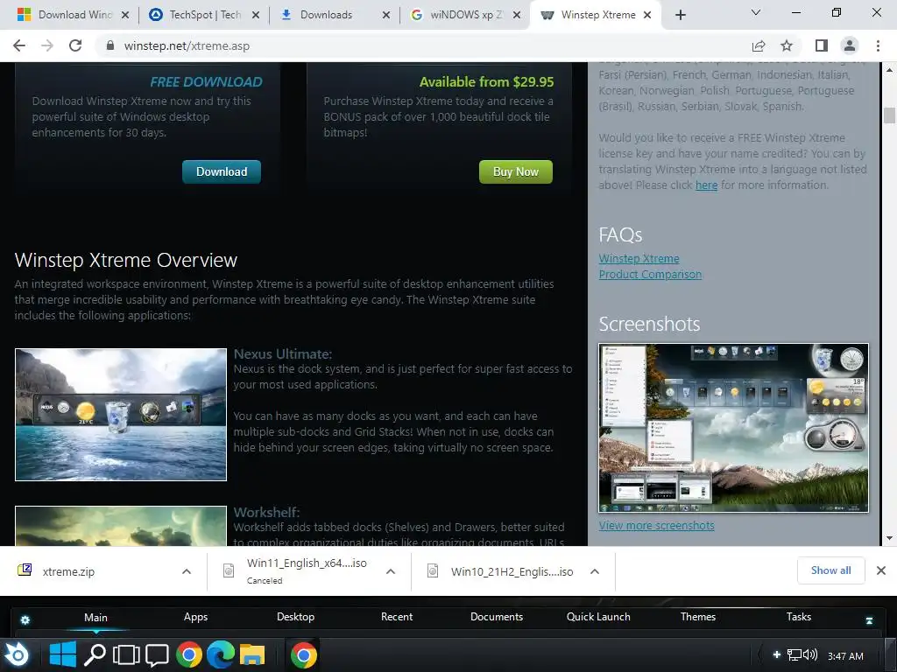Screen dimensions: 897x672
Task: Select the Tasks shelf tab
Action: 799,617
